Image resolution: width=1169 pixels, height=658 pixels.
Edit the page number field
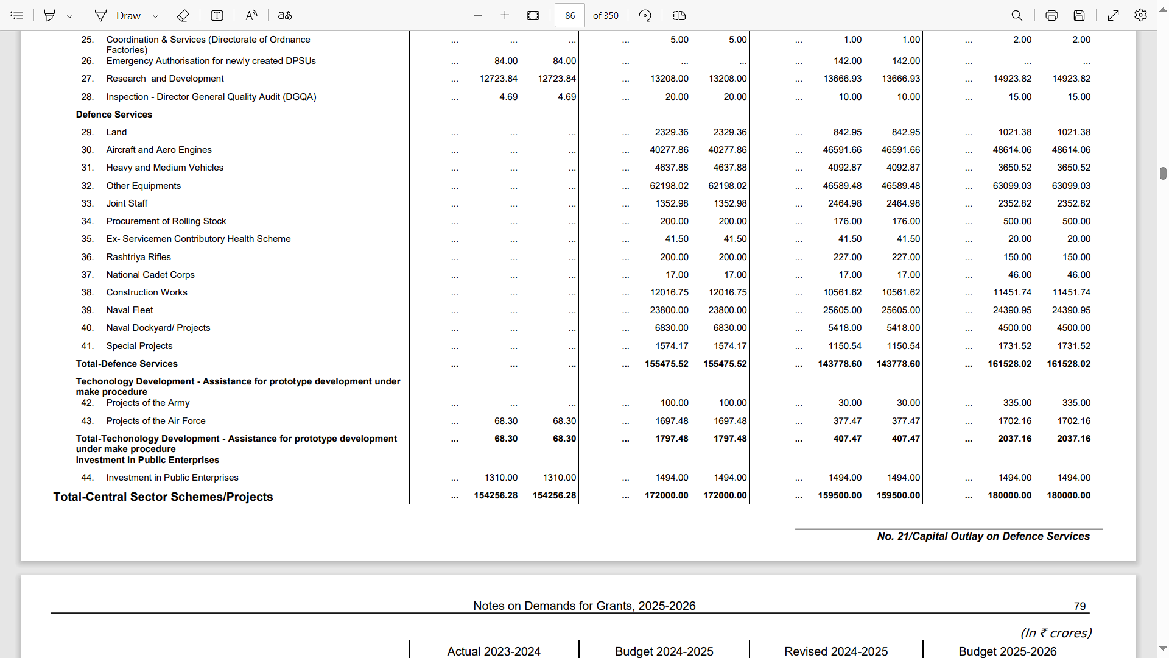tap(570, 15)
